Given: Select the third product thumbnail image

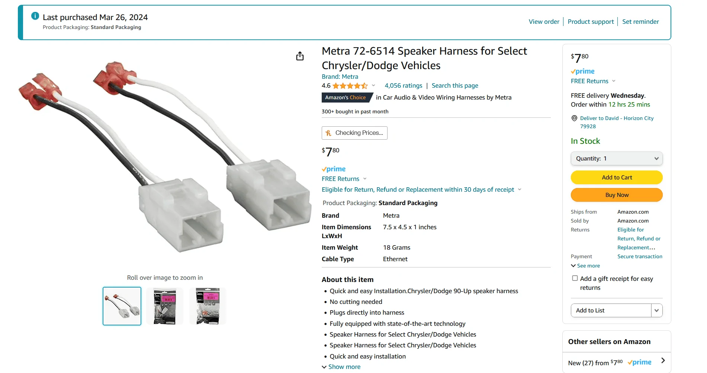Looking at the screenshot, I should tap(208, 306).
